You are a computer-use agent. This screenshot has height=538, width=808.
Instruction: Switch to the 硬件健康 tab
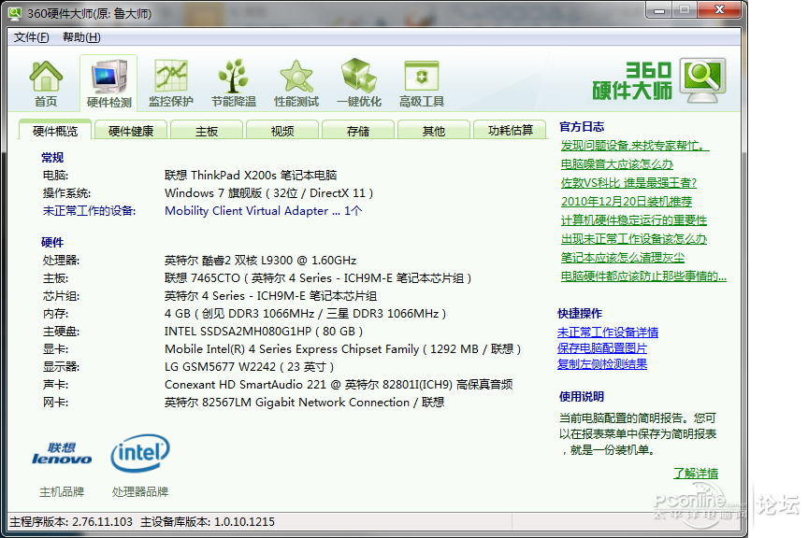coord(131,131)
